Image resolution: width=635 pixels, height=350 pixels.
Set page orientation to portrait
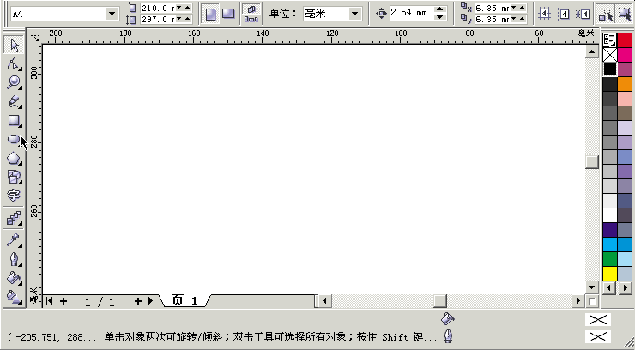210,15
